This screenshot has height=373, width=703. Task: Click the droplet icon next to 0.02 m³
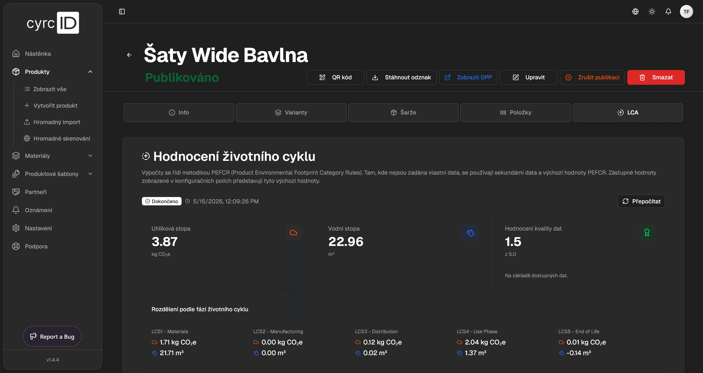(x=358, y=353)
